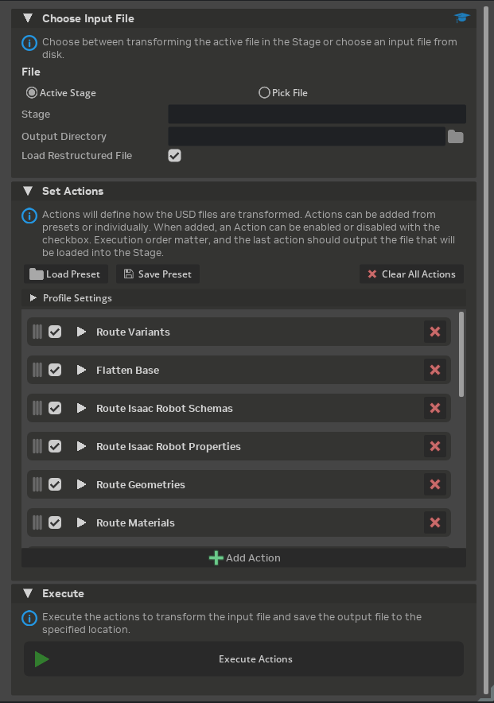The image size is (494, 703).
Task: Delete the Flatten Base action
Action: click(434, 370)
